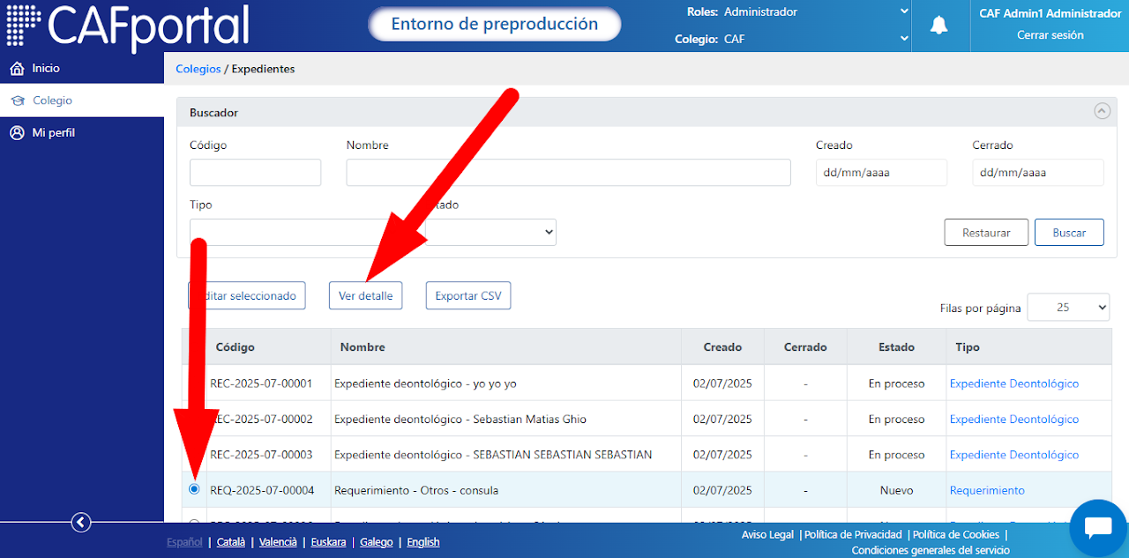This screenshot has width=1129, height=558.
Task: Collapse the Buscador panel chevron
Action: 1101,111
